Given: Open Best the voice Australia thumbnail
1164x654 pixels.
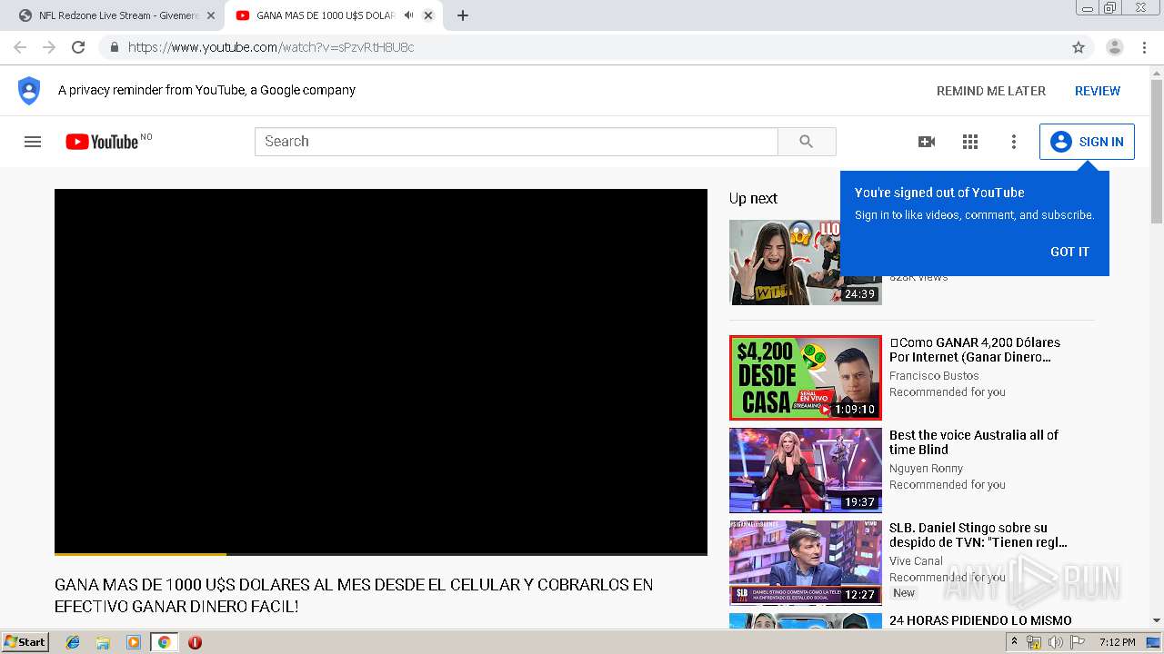Looking at the screenshot, I should [x=806, y=471].
